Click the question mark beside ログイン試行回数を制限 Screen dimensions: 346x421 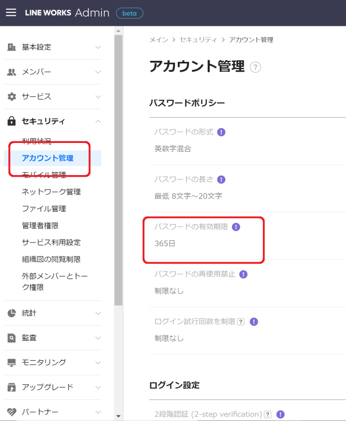[241, 322]
